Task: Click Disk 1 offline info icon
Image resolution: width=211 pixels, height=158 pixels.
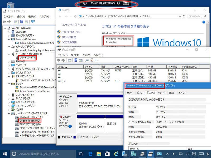Action: point(70,126)
